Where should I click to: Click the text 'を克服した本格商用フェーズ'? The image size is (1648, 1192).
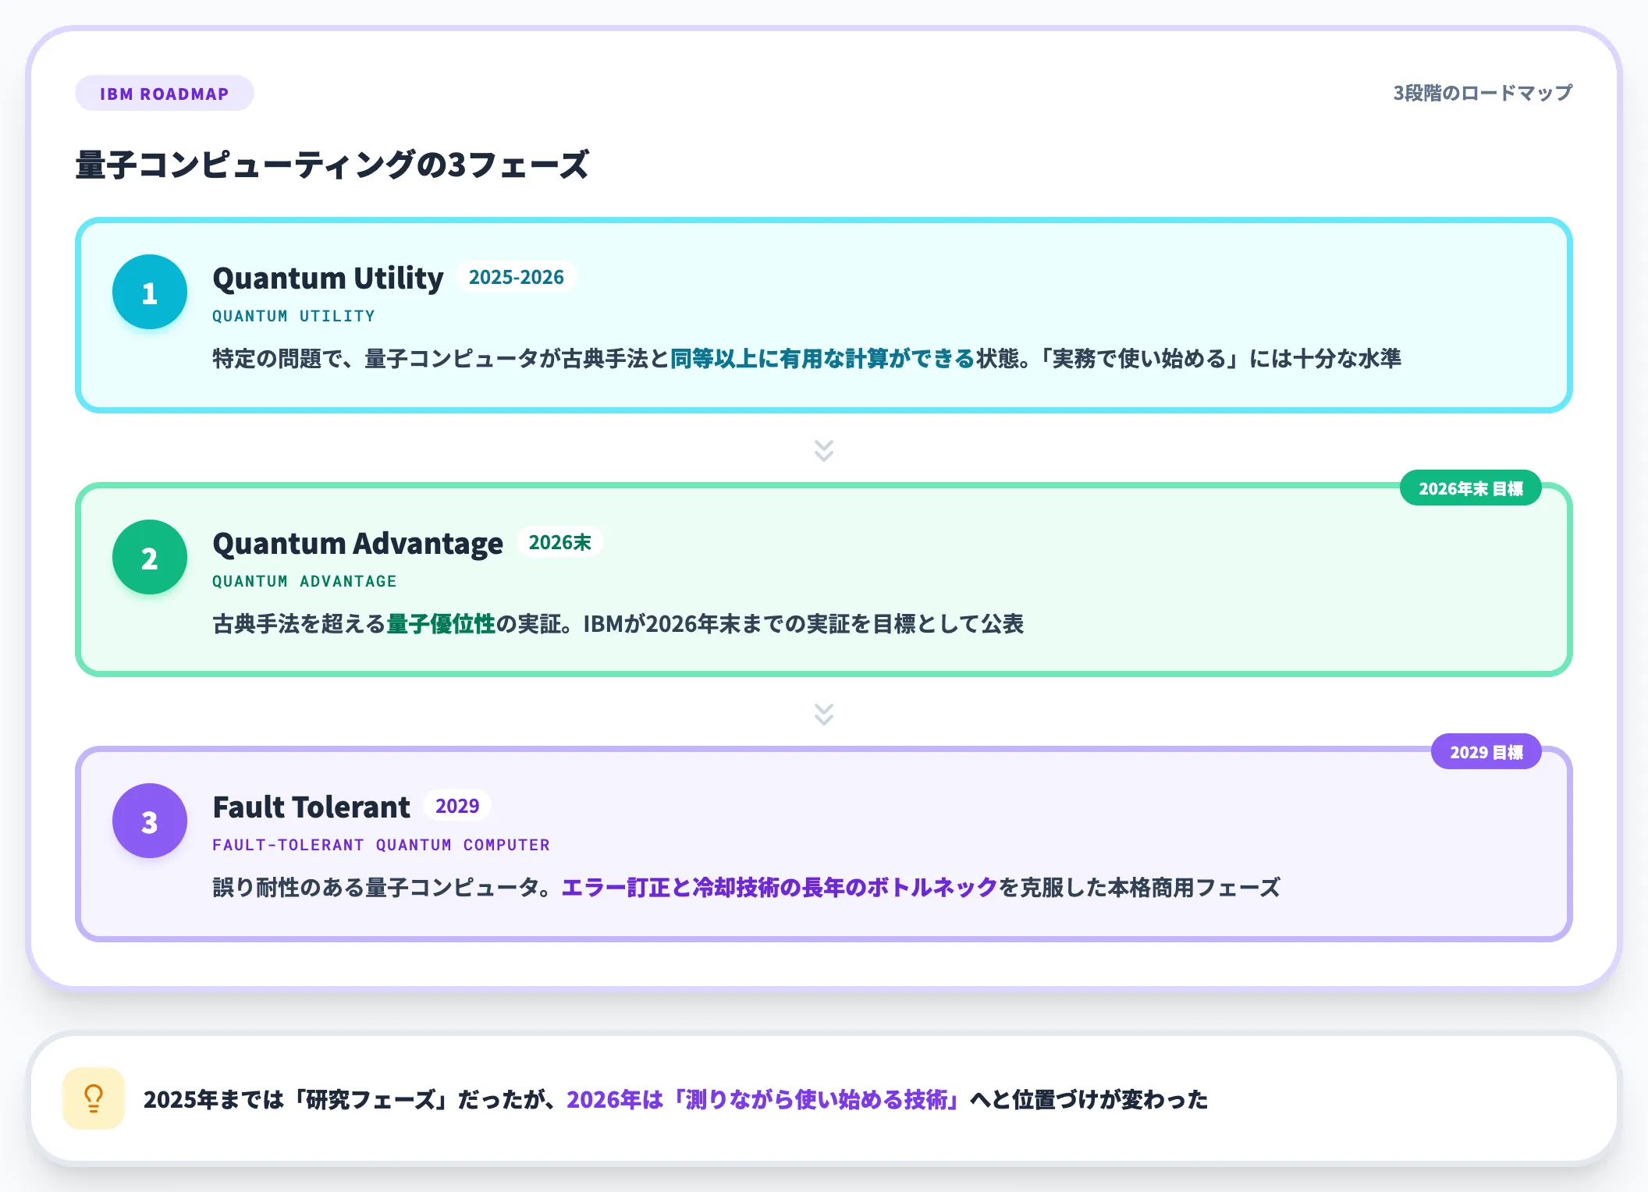[1139, 888]
